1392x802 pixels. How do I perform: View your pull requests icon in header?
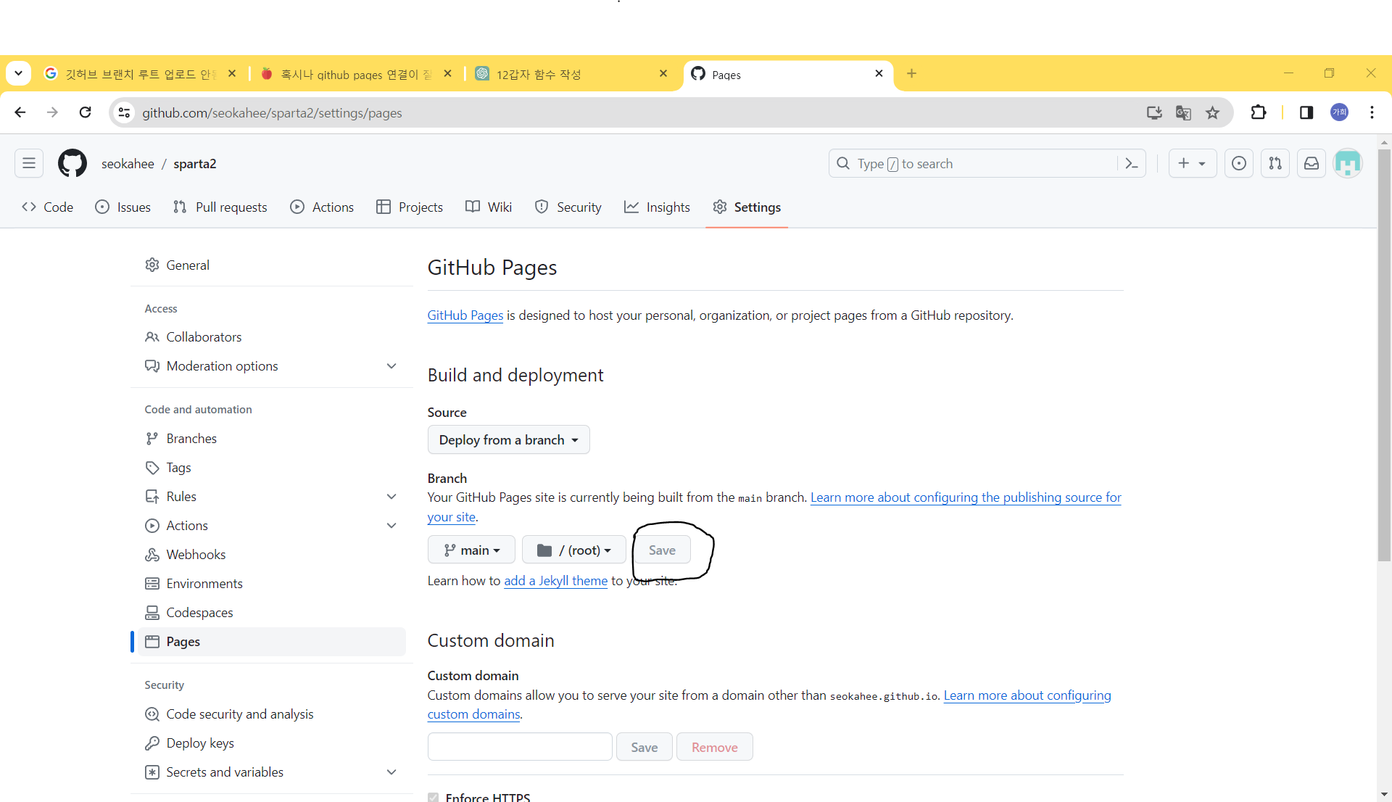pos(1275,164)
